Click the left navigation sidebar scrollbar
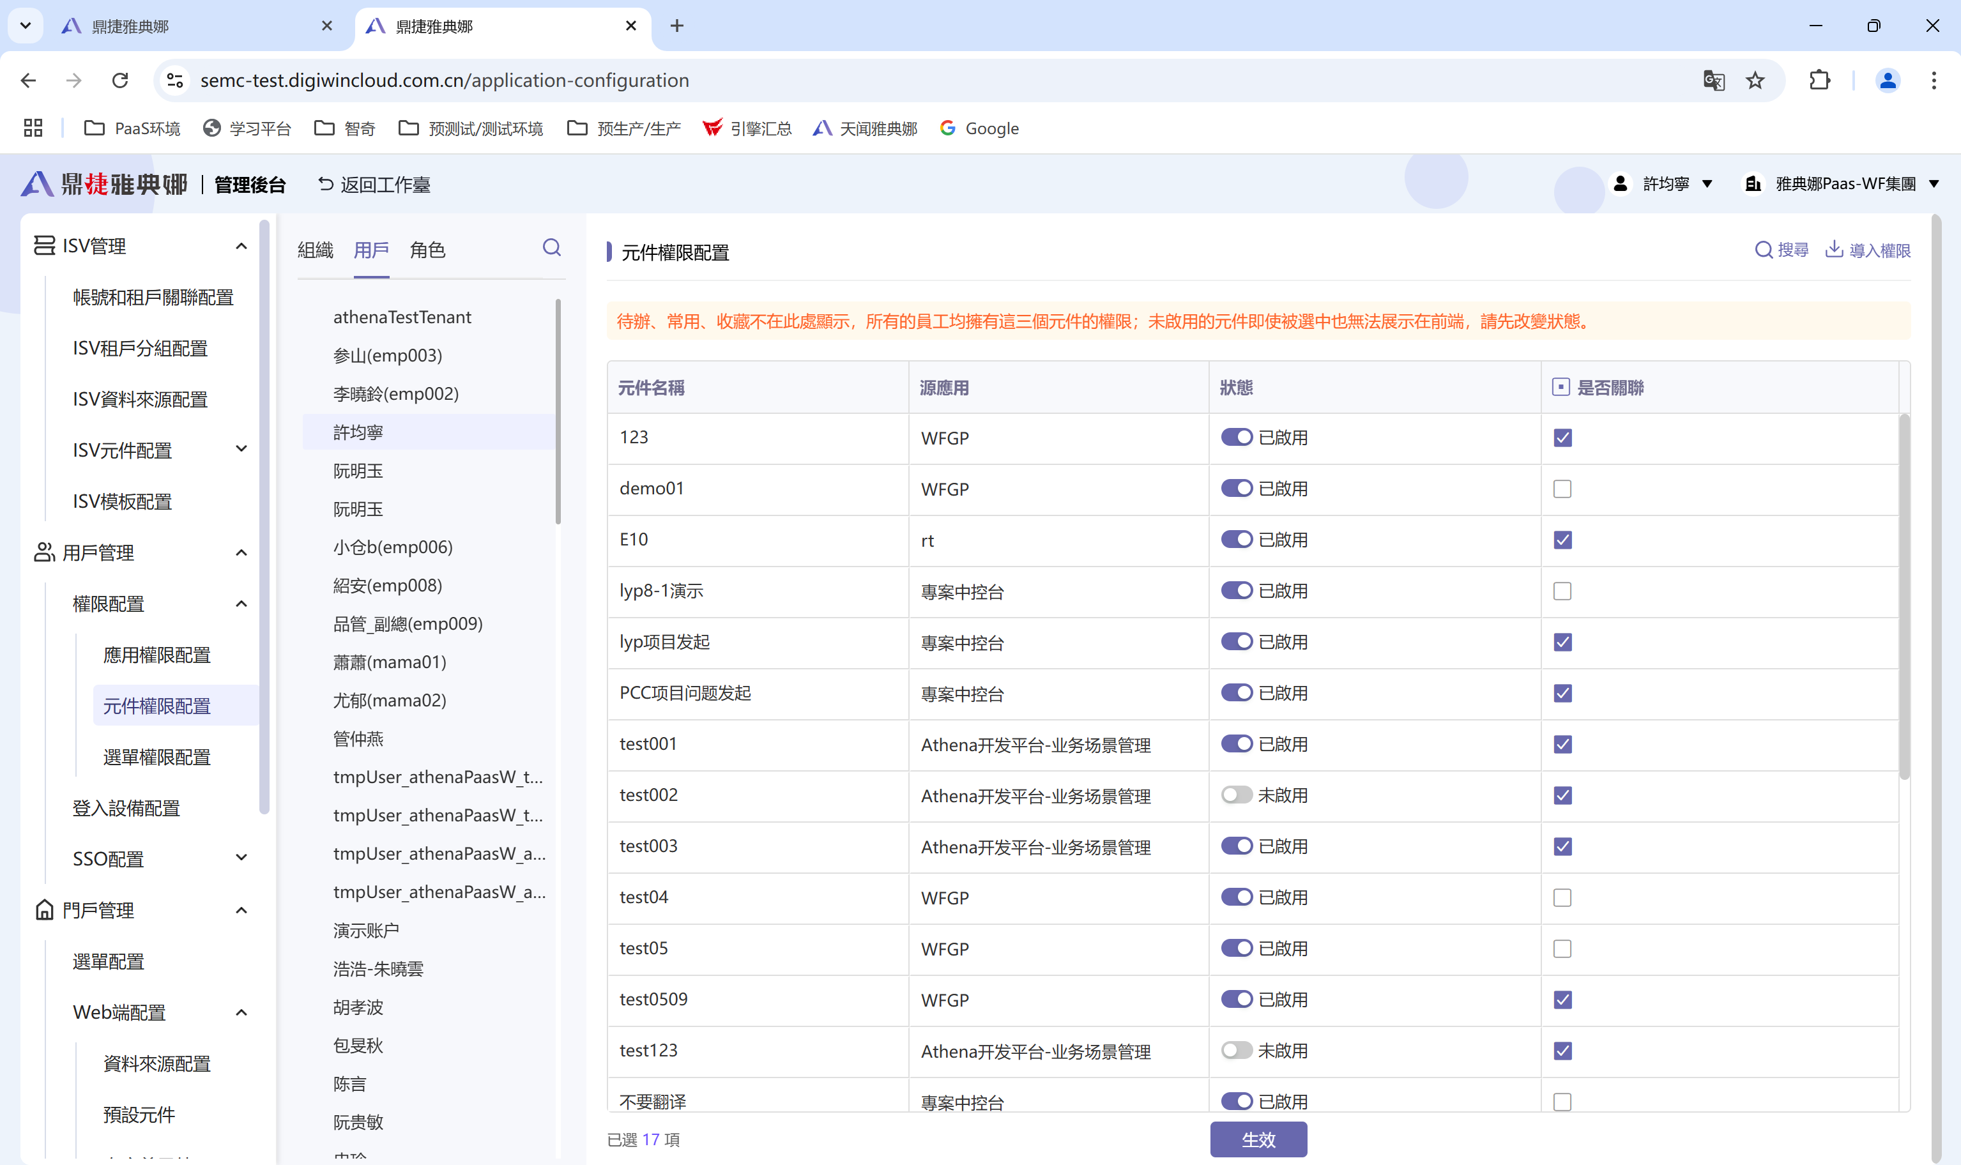The width and height of the screenshot is (1961, 1165). point(264,516)
